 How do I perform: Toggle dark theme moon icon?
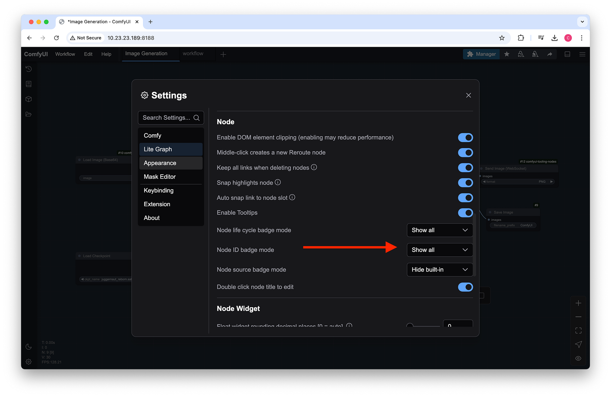[28, 347]
